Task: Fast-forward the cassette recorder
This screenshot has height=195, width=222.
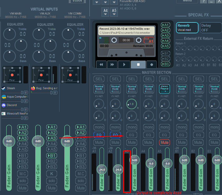Action: [x=112, y=64]
